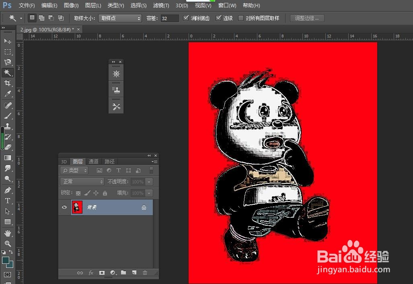413x284 pixels.
Task: Select the History Brush tool
Action: coord(8,137)
